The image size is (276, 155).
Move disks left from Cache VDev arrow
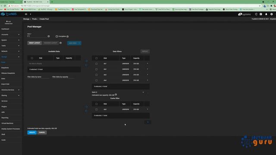click(x=86, y=111)
